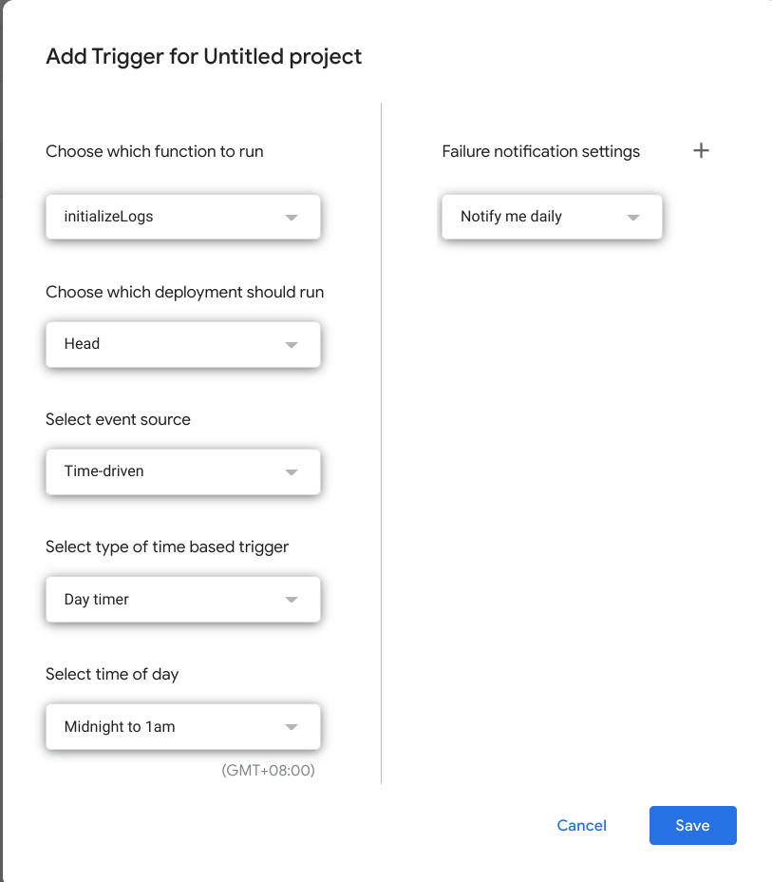Cancel adding the trigger
This screenshot has width=772, height=882.
pyautogui.click(x=581, y=825)
